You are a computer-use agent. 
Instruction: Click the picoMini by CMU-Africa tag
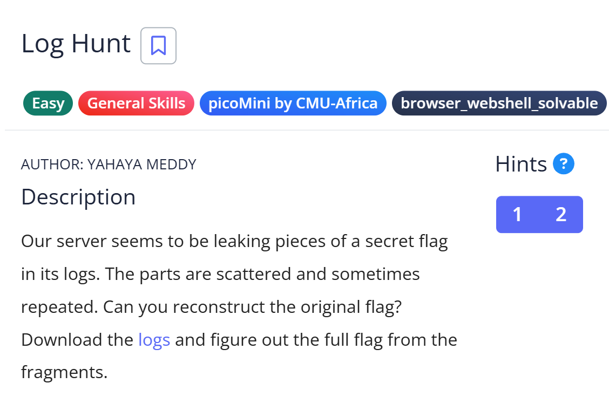[x=293, y=103]
